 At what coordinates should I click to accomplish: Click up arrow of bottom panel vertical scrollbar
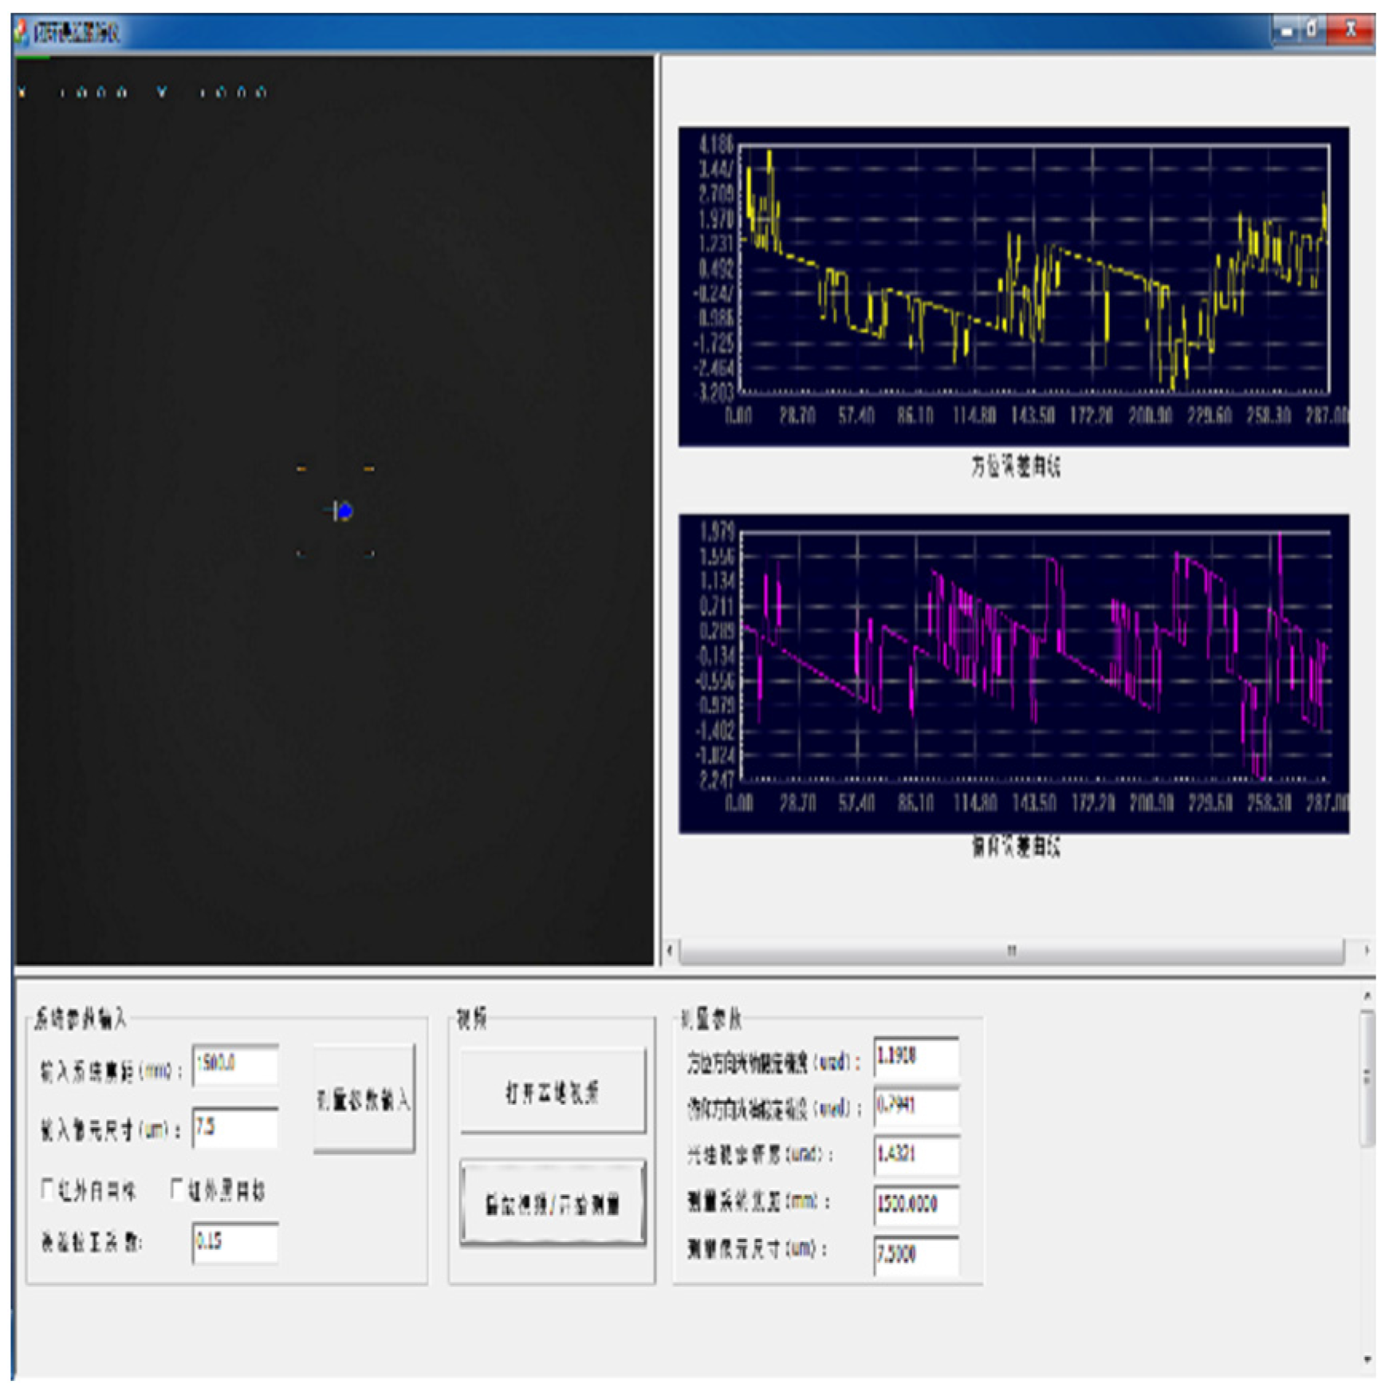point(1367,996)
